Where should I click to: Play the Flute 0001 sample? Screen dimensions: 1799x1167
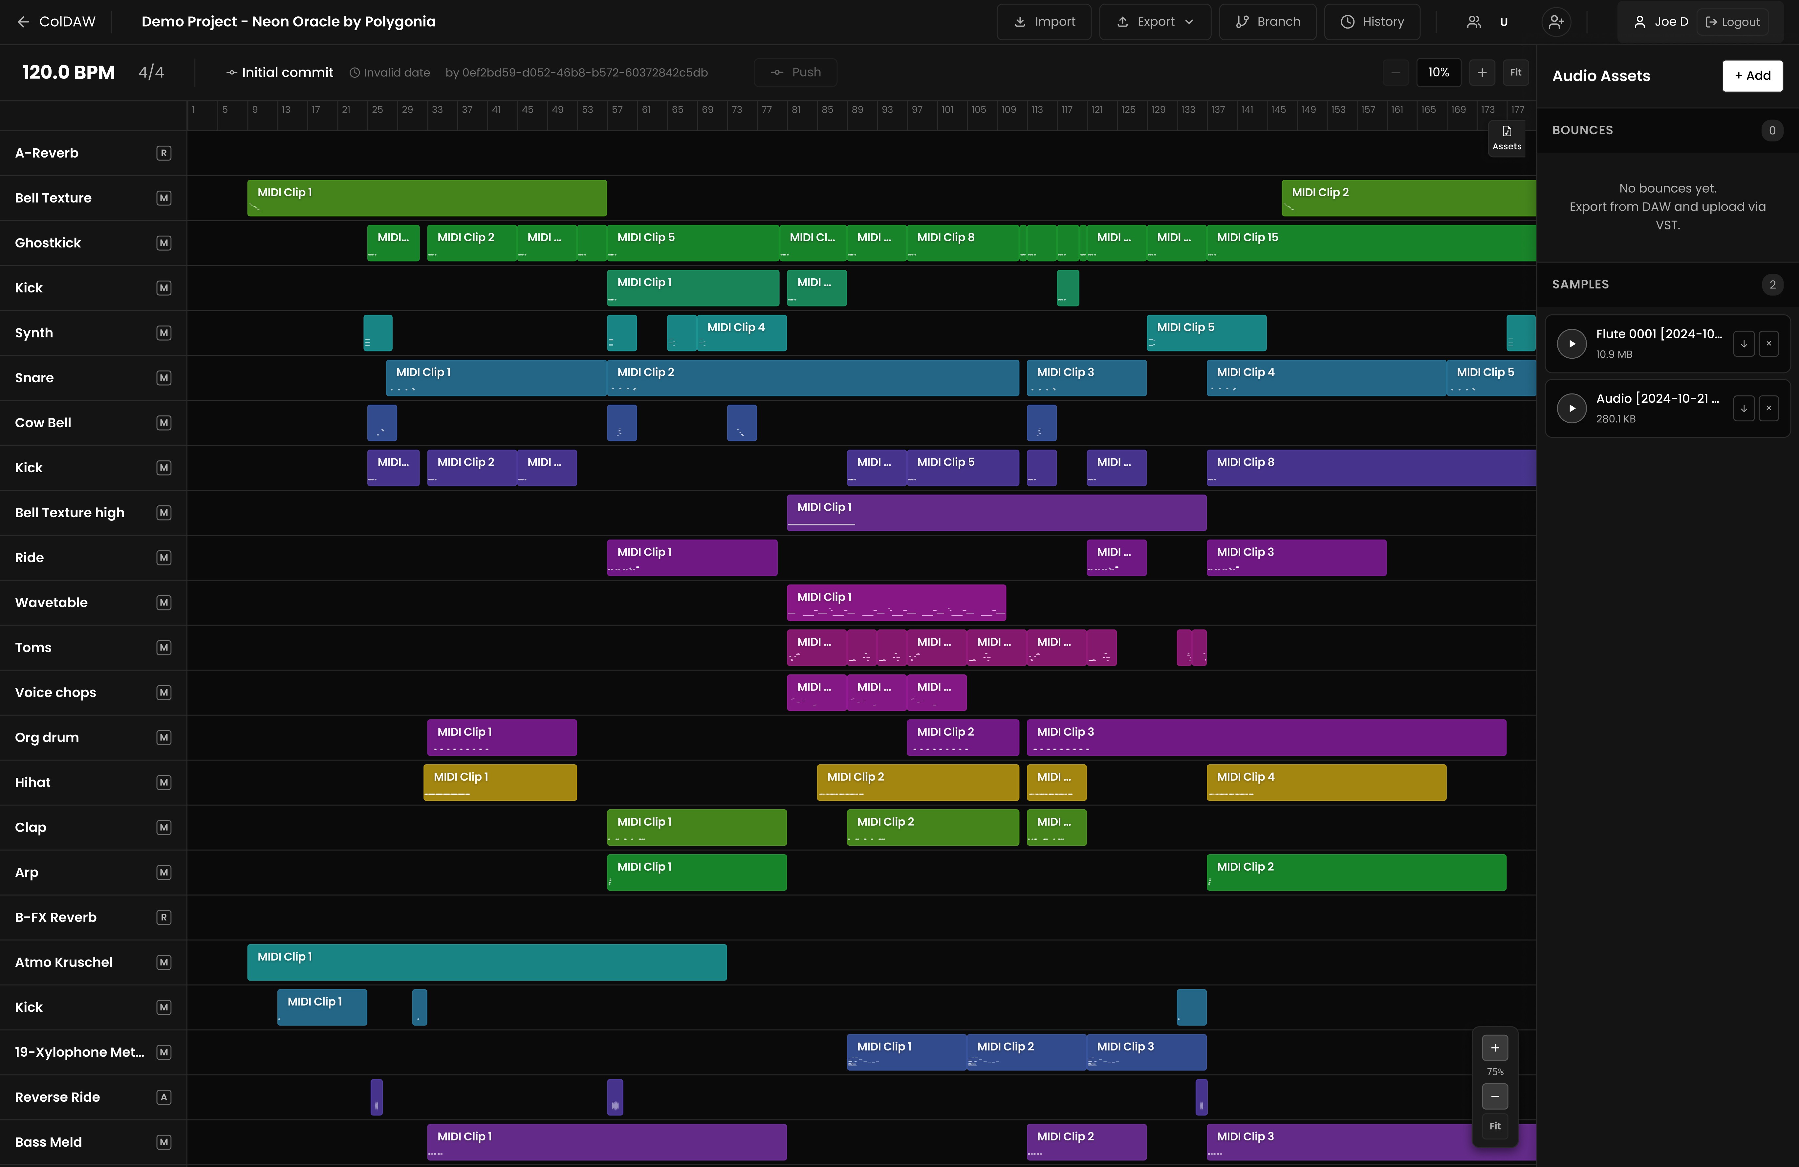1571,344
